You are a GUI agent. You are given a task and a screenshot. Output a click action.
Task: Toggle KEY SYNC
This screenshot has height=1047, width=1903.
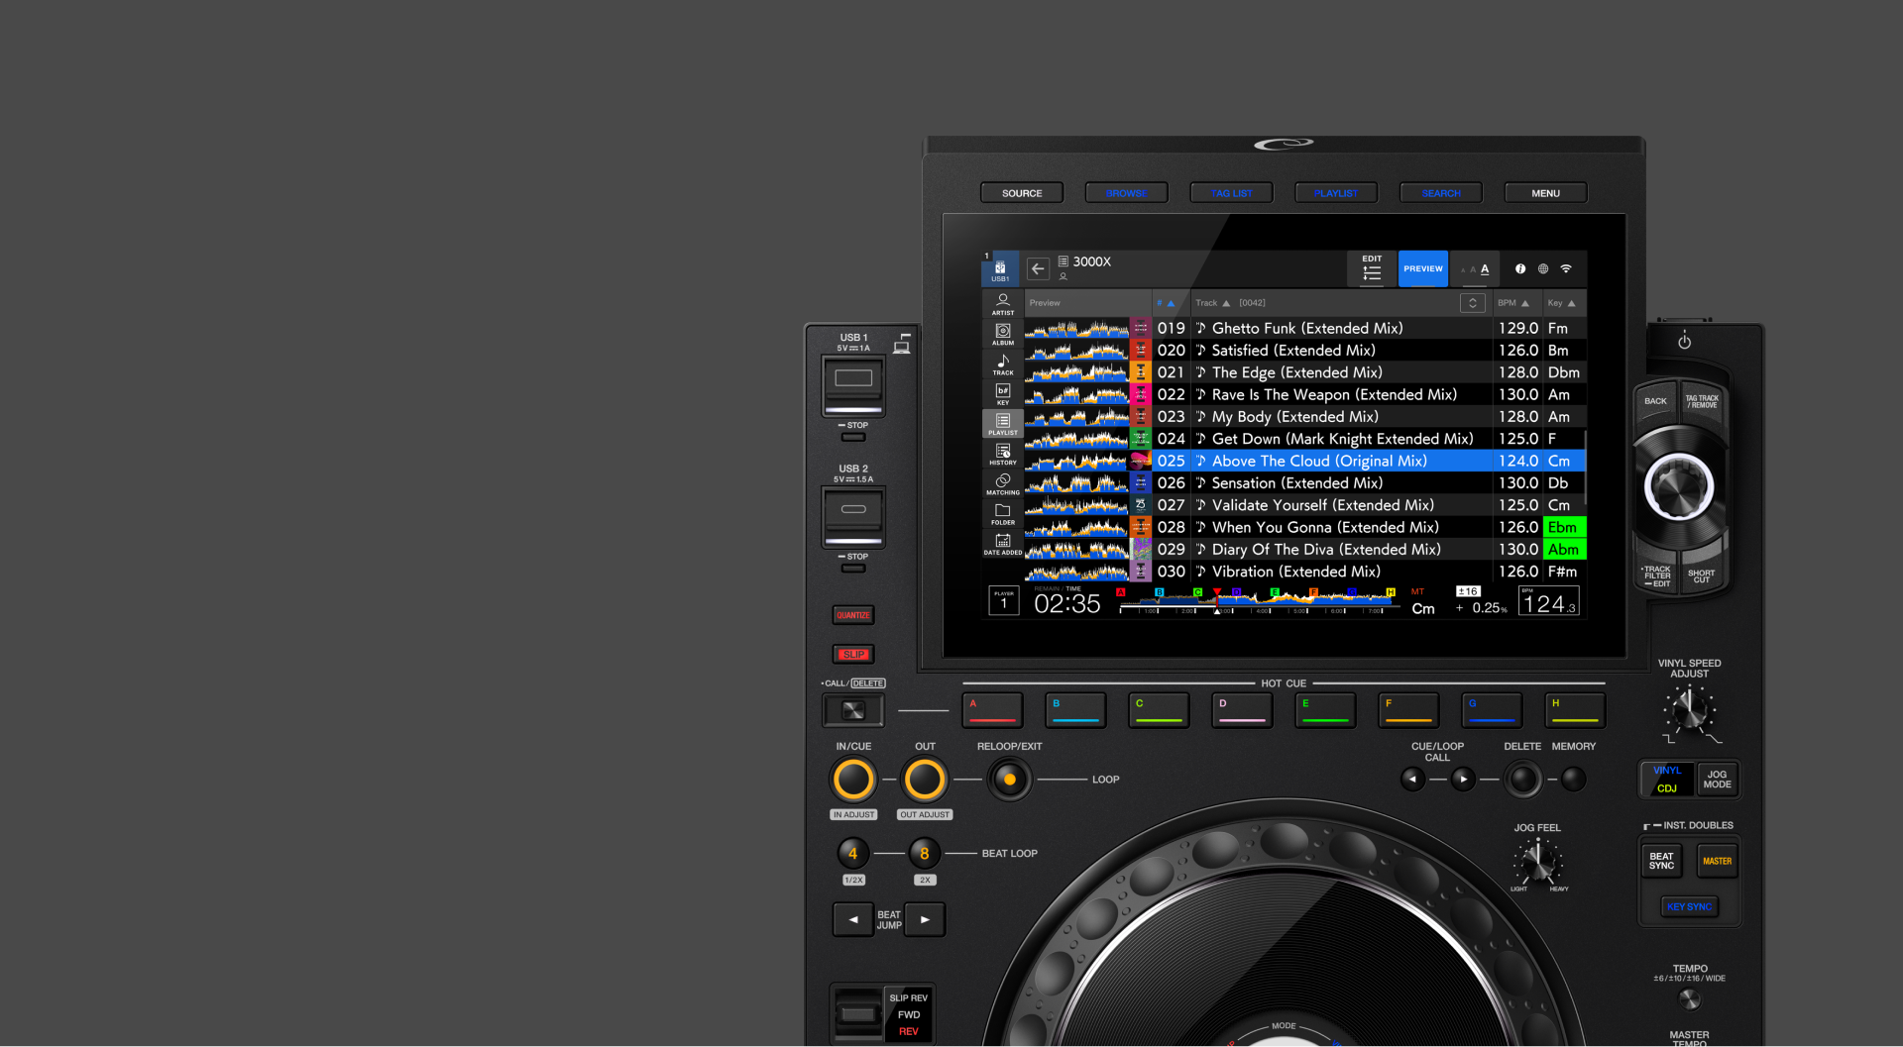pyautogui.click(x=1689, y=906)
